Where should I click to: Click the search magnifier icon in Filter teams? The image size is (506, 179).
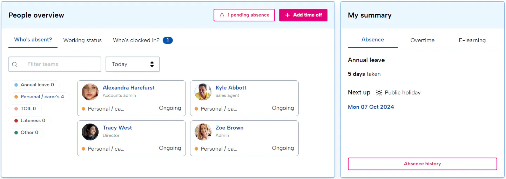(x=15, y=65)
